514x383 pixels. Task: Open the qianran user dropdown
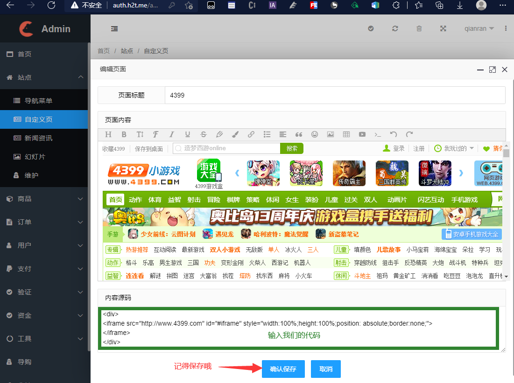click(x=479, y=28)
